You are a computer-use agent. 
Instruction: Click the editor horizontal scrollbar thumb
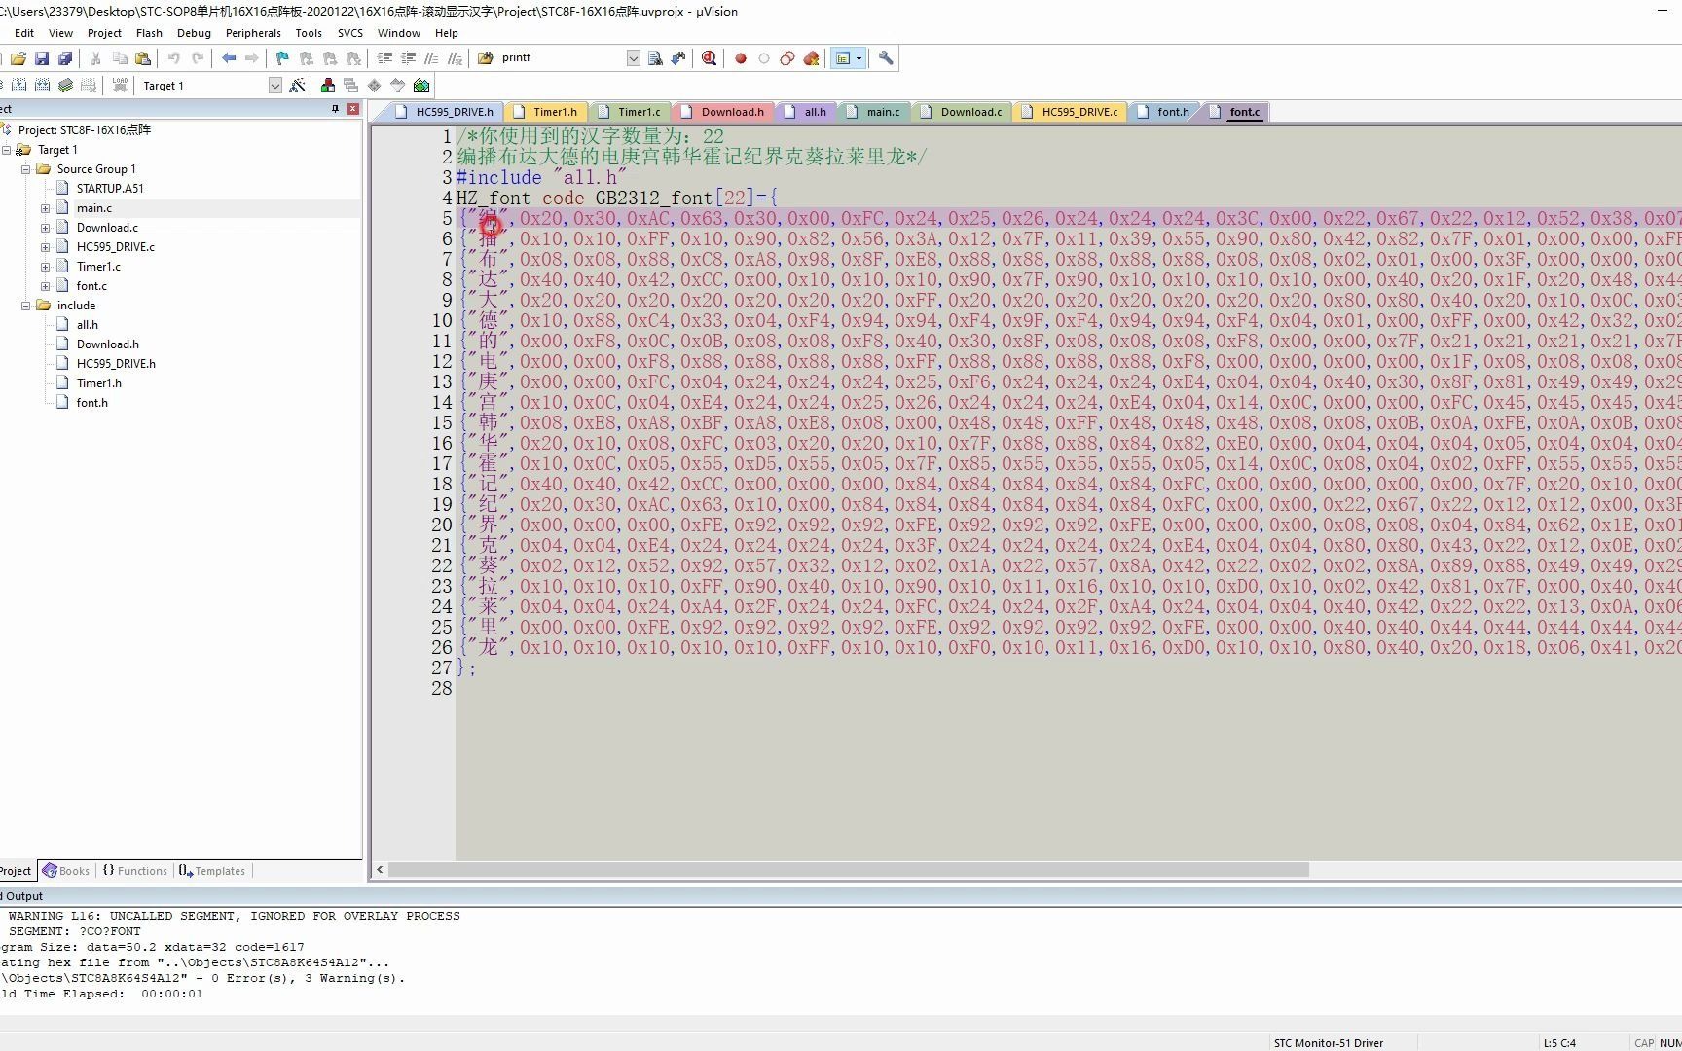(848, 869)
